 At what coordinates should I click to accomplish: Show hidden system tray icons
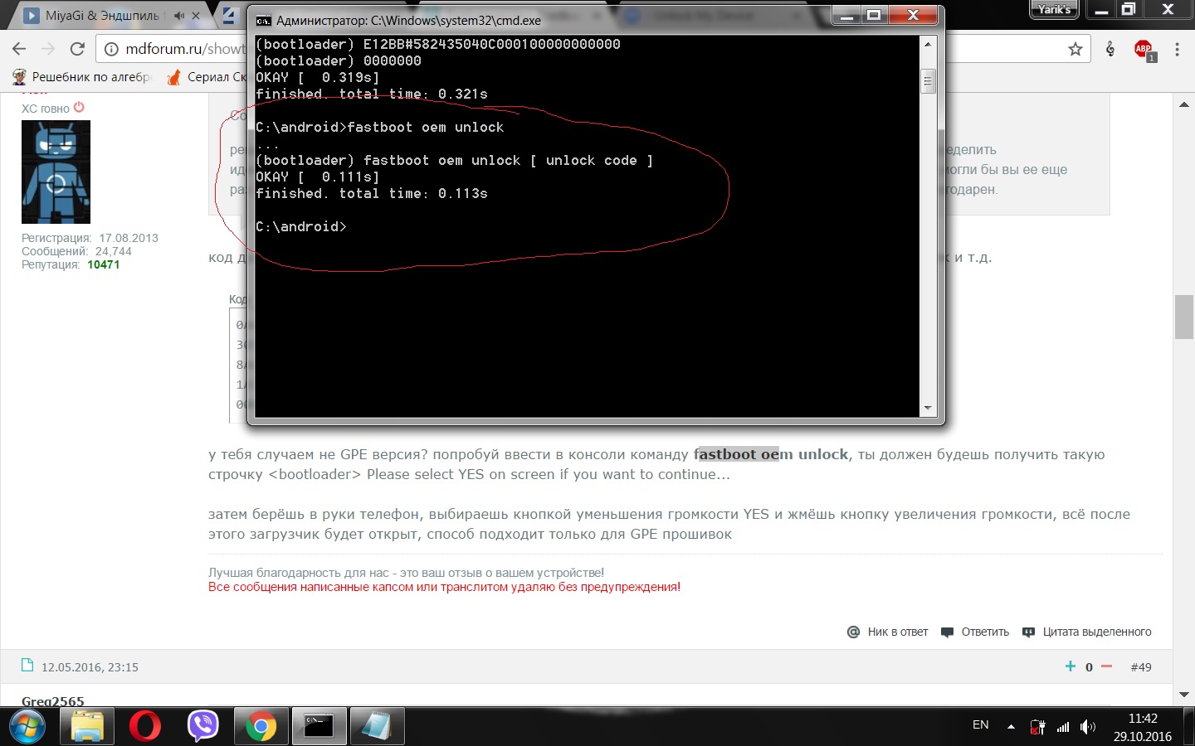click(1011, 727)
